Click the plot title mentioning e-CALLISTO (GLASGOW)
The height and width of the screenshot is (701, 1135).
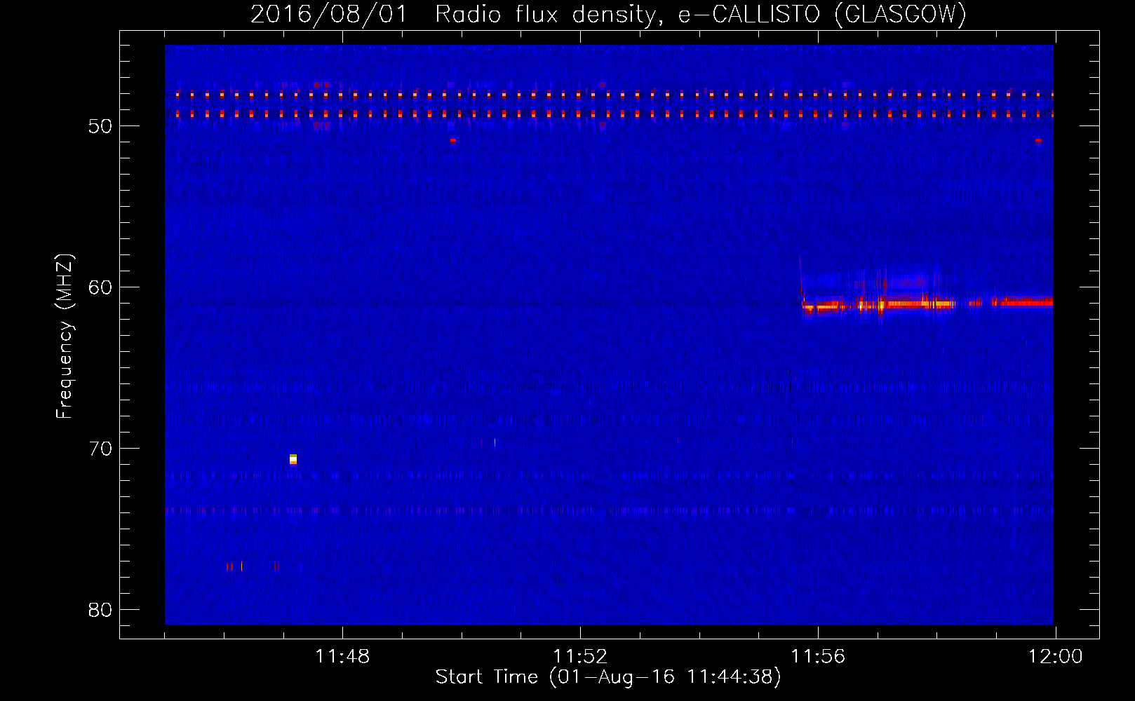point(608,14)
